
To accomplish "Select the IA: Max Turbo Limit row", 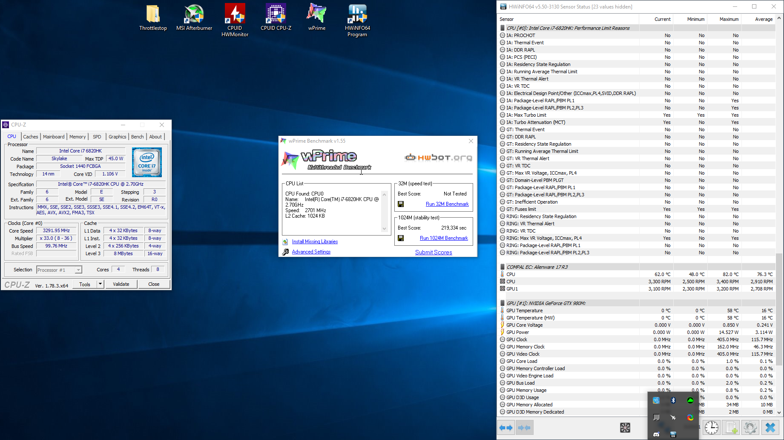I will click(637, 115).
